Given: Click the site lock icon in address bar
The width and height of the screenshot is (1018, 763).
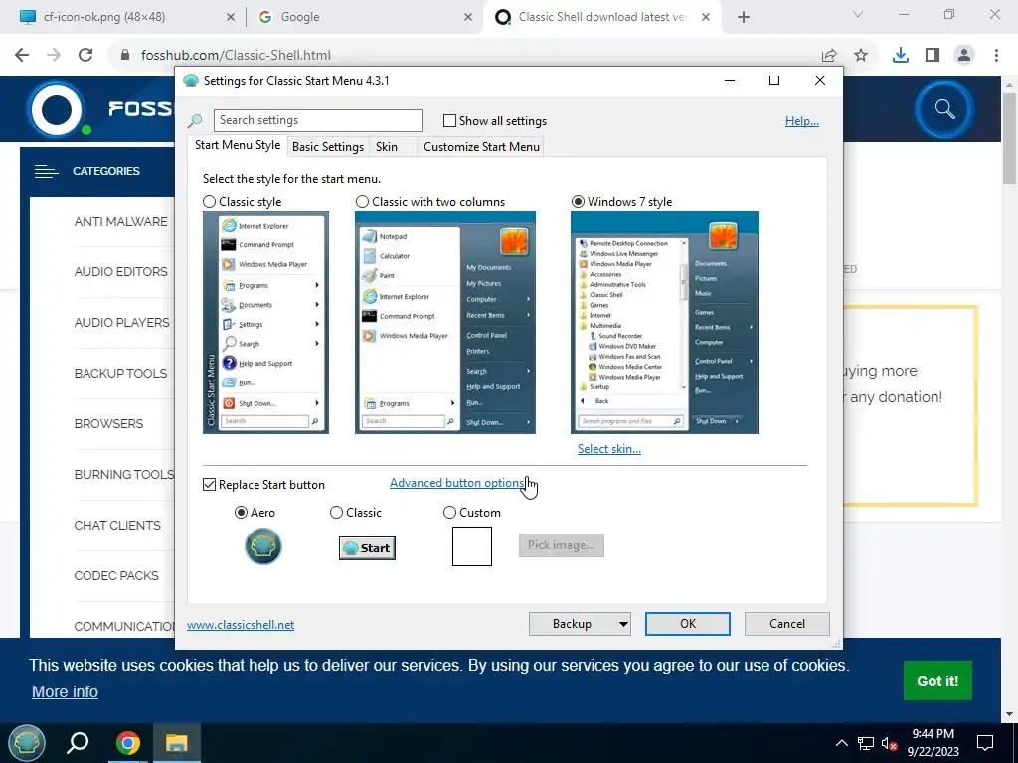Looking at the screenshot, I should [x=125, y=56].
